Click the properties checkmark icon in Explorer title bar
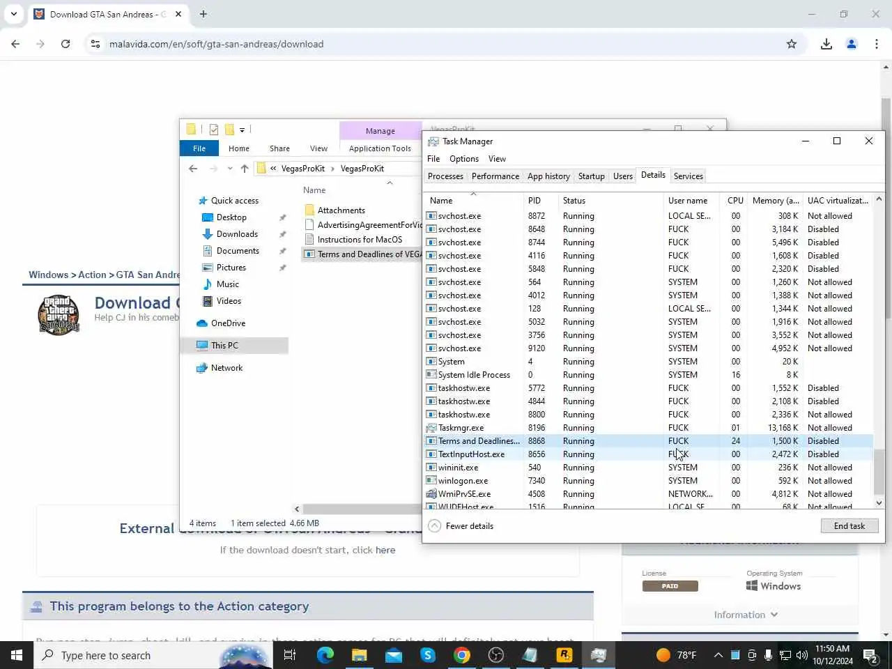 214,130
